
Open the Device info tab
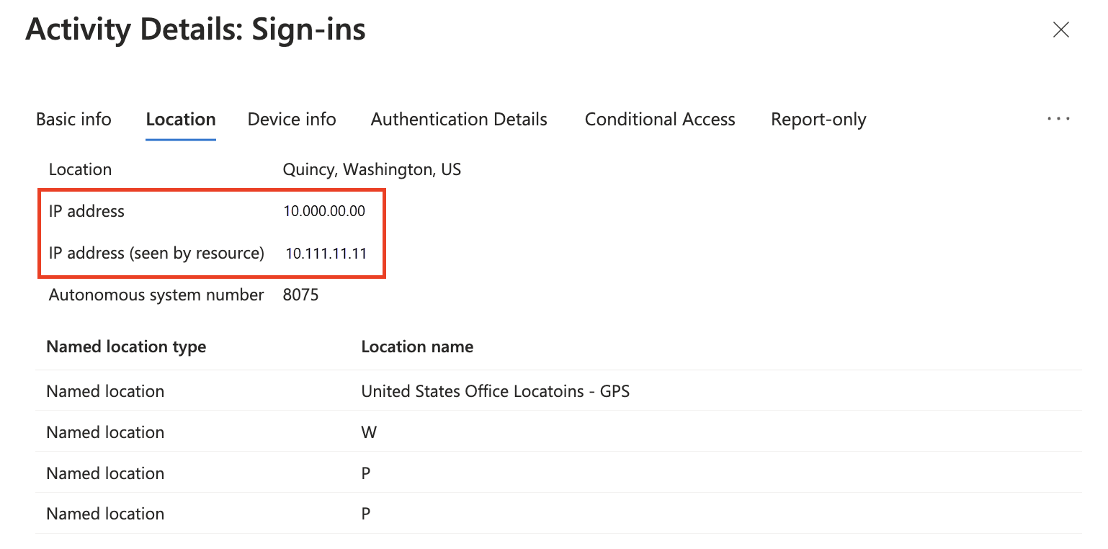(x=291, y=119)
